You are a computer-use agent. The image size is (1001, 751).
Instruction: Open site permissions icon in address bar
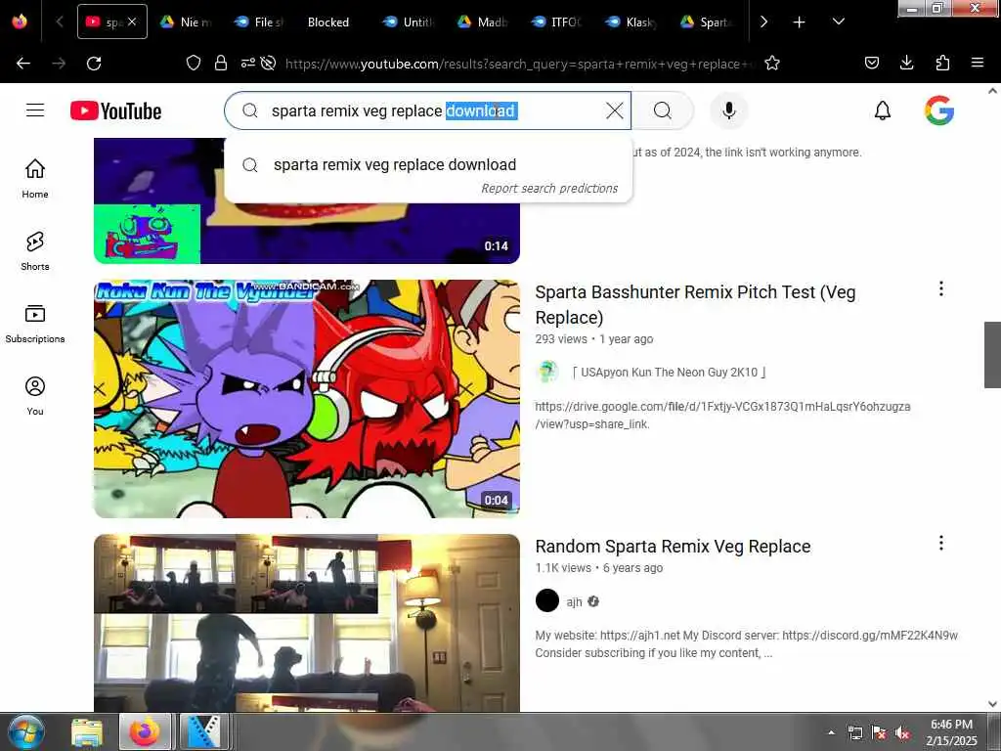tap(247, 64)
